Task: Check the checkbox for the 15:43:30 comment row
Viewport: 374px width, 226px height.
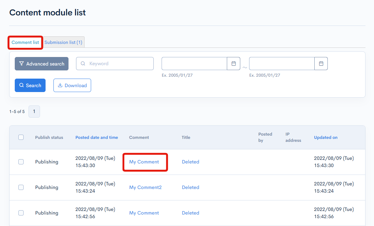Action: [21, 162]
